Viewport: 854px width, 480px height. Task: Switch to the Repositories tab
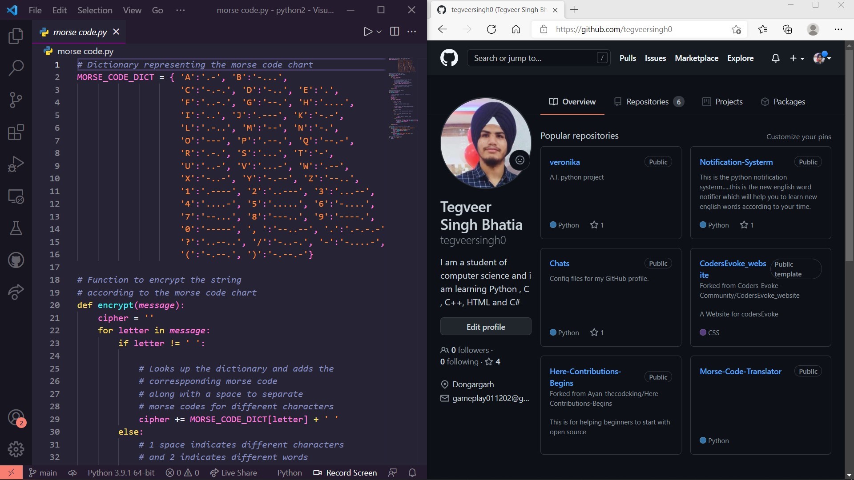648,102
